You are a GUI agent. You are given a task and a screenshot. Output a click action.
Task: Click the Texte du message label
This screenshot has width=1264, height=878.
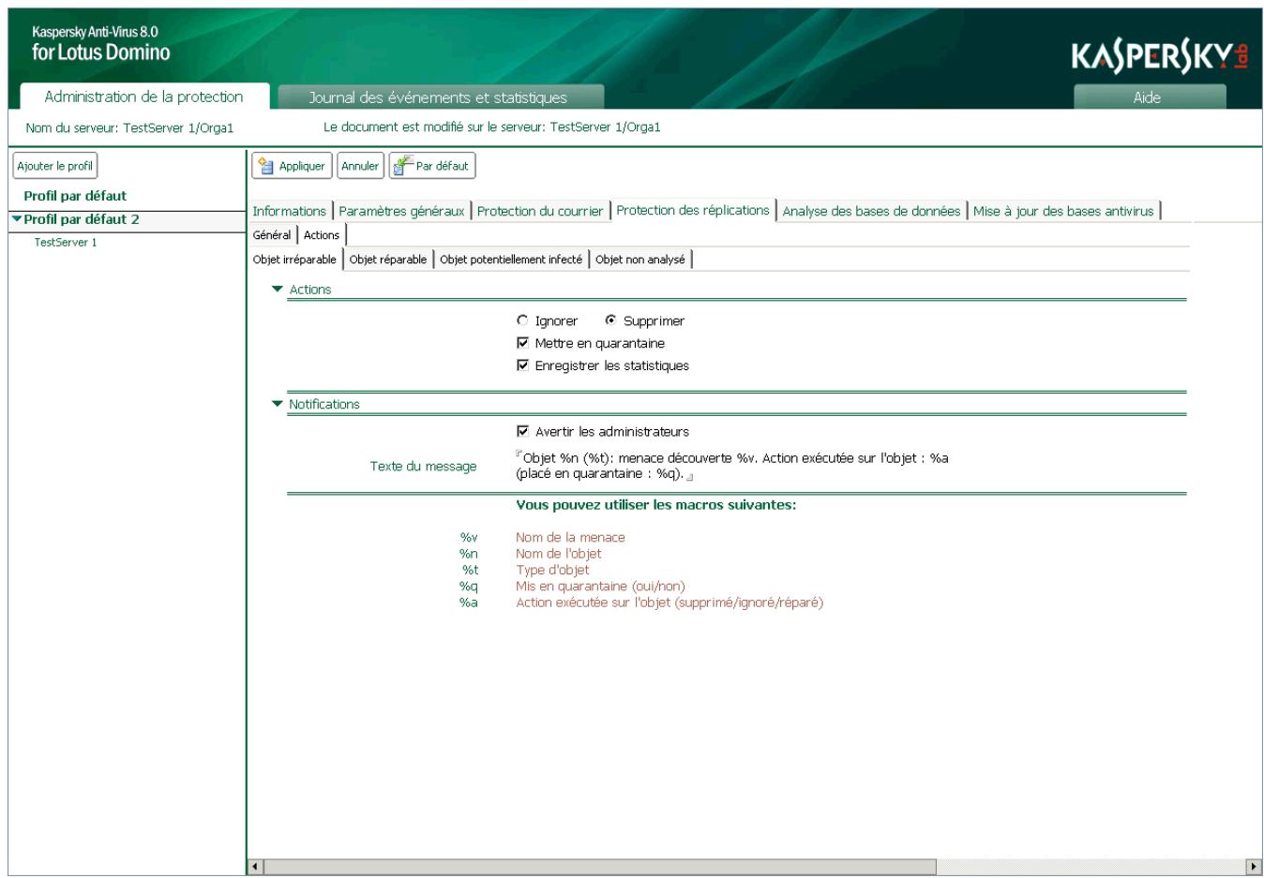[x=423, y=467]
